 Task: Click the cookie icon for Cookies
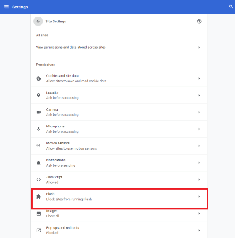click(39, 78)
